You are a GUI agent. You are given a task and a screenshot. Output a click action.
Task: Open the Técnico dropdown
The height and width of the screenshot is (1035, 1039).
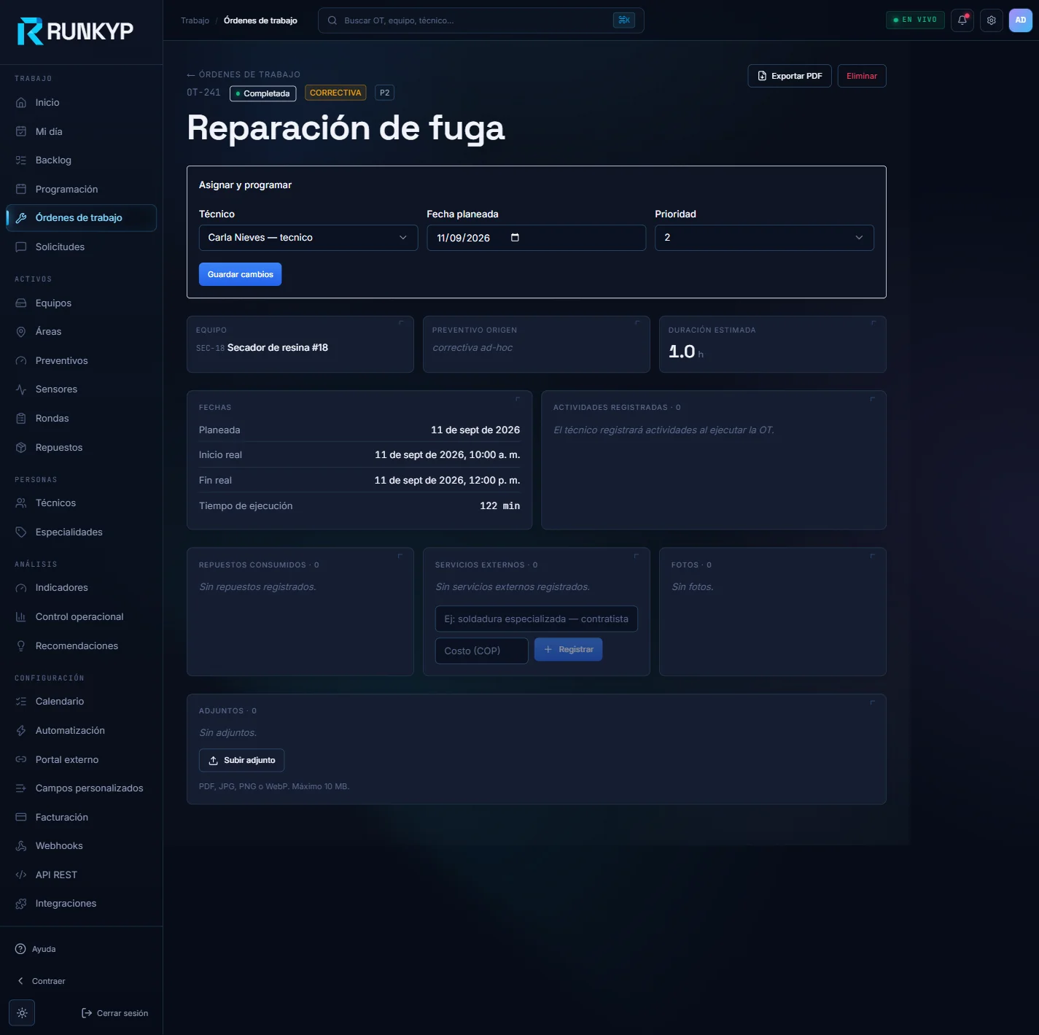point(308,238)
